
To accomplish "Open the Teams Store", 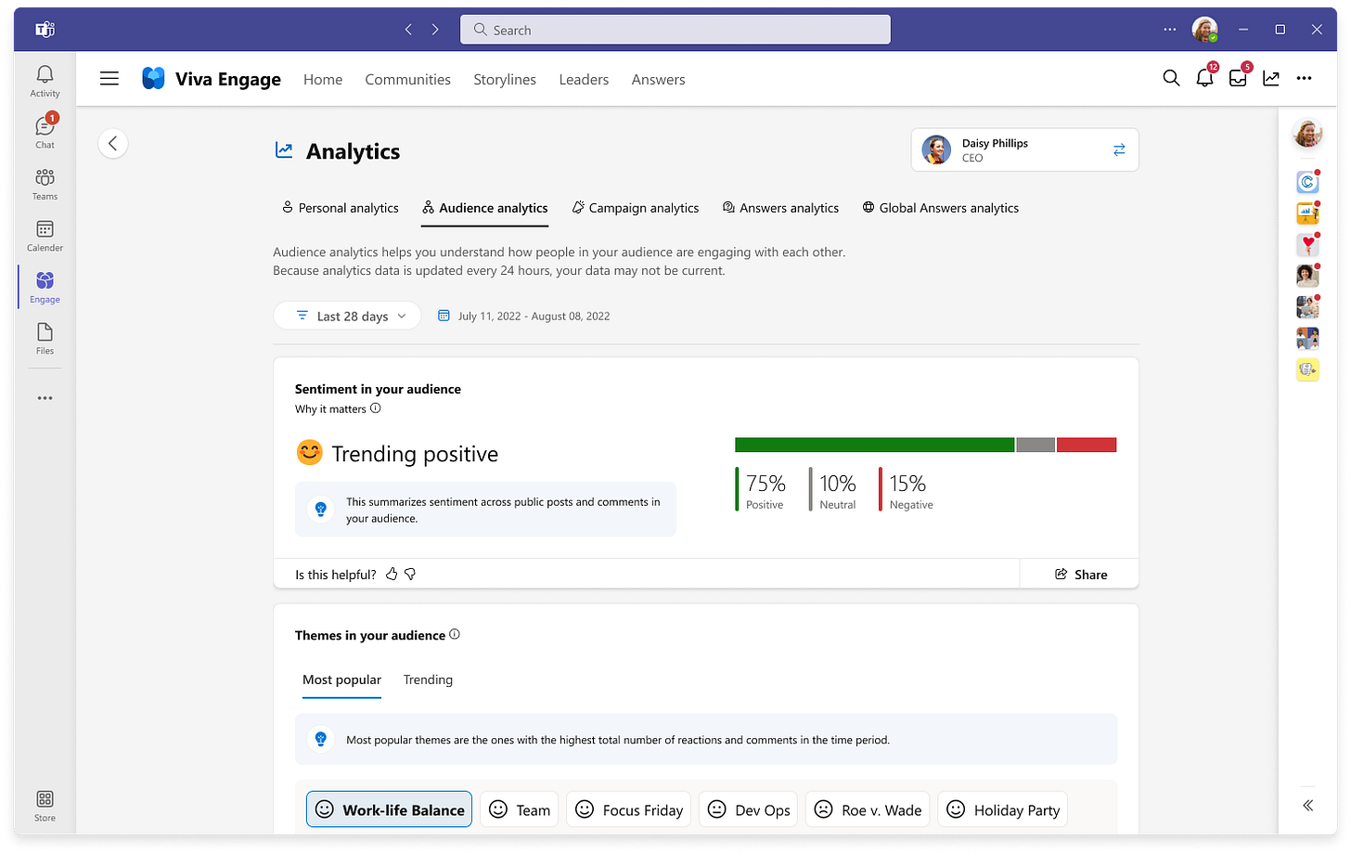I will [x=44, y=800].
